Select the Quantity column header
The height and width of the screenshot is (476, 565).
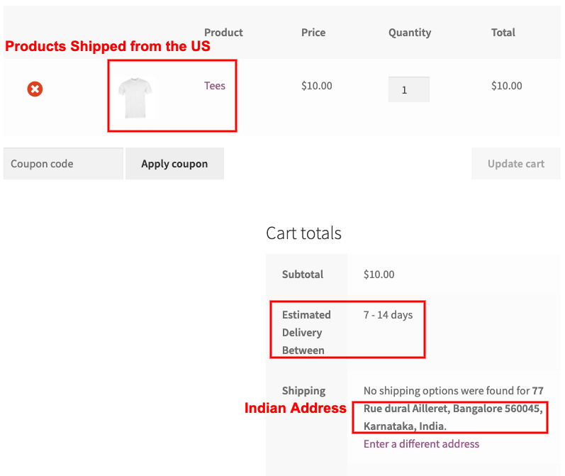click(410, 33)
